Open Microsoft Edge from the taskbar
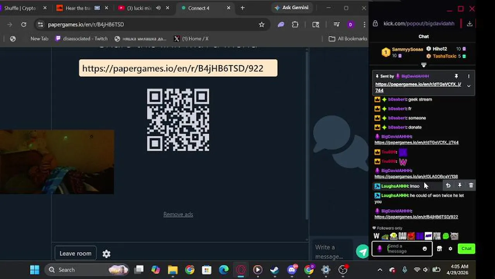Image resolution: width=495 pixels, height=279 pixels. coord(223,270)
